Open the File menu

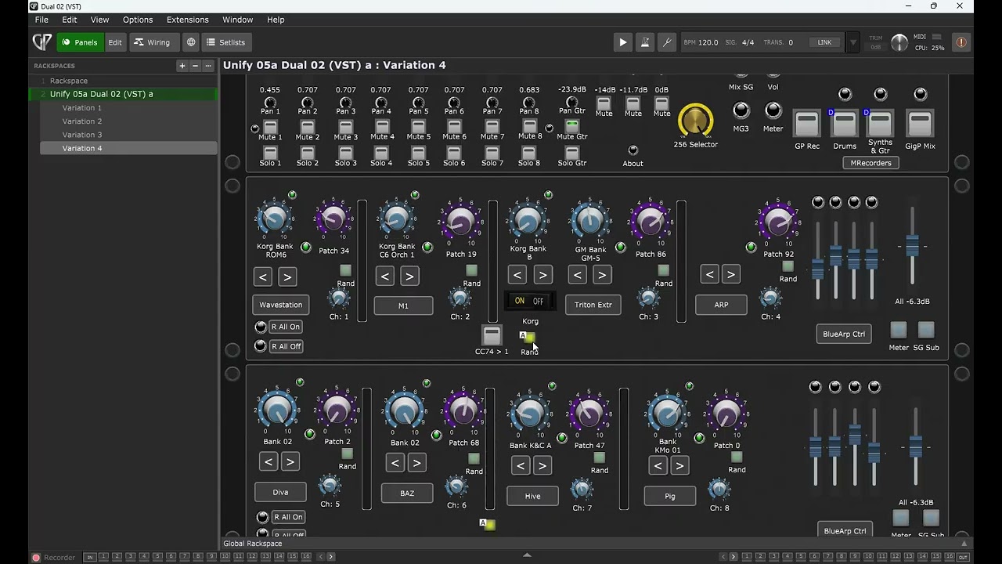tap(41, 20)
